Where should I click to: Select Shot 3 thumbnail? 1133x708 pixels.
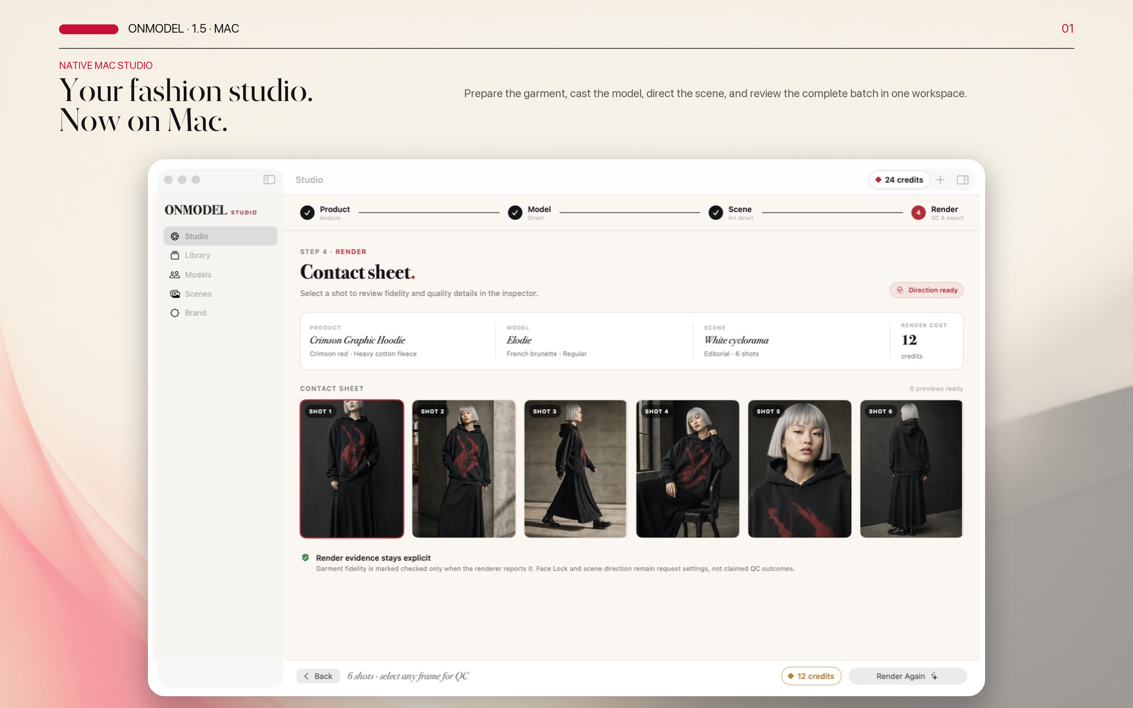click(x=576, y=469)
